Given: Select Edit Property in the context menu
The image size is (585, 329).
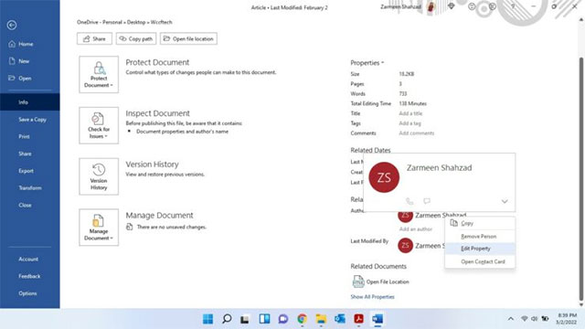Looking at the screenshot, I should (x=480, y=249).
